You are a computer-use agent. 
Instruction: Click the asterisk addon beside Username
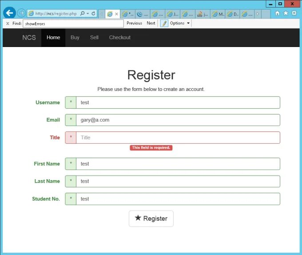(x=71, y=102)
